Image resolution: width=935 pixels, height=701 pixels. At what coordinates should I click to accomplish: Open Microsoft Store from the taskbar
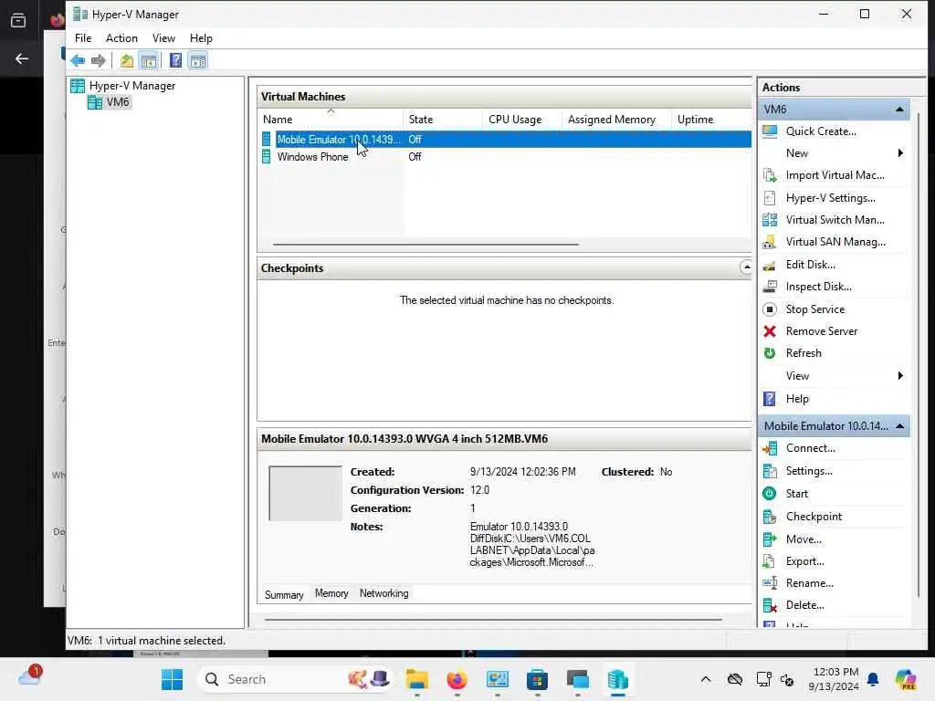[x=537, y=679]
